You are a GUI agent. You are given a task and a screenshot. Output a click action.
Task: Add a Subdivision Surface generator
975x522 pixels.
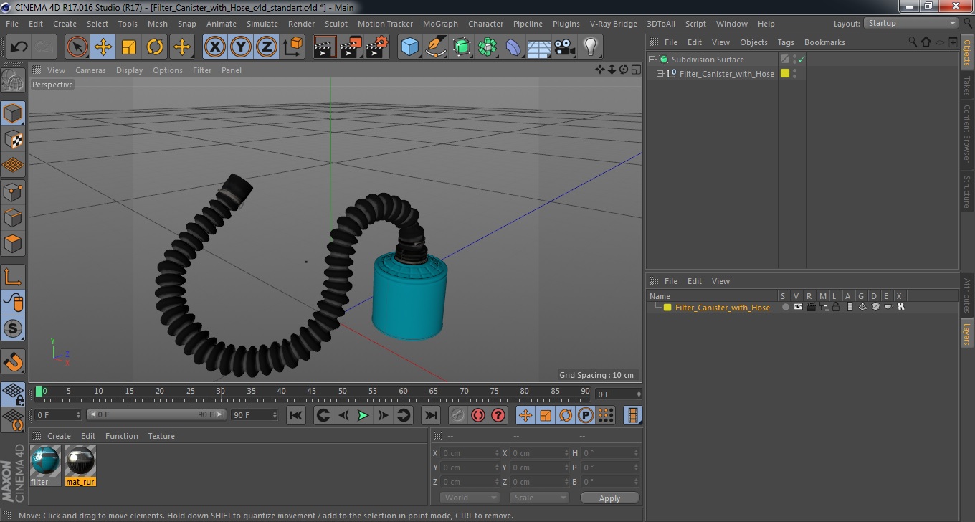(462, 47)
